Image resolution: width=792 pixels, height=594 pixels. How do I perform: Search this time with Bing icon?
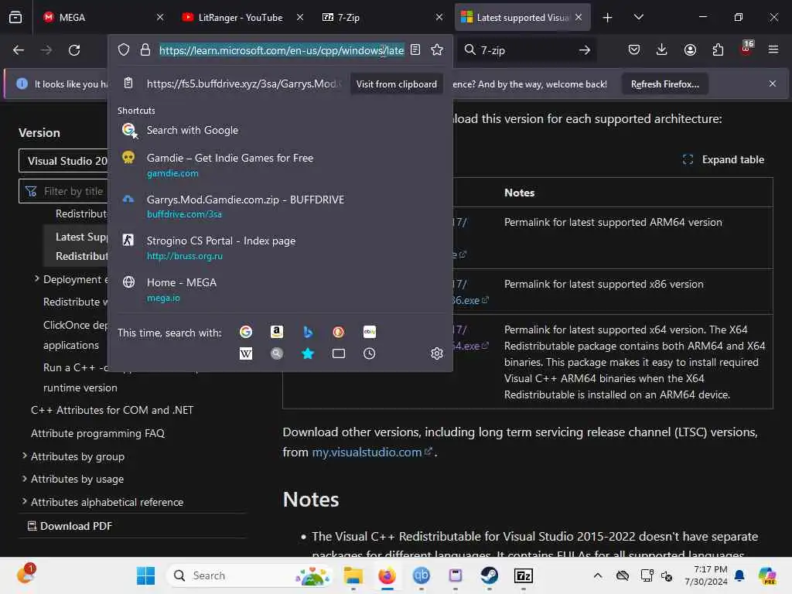click(x=308, y=332)
